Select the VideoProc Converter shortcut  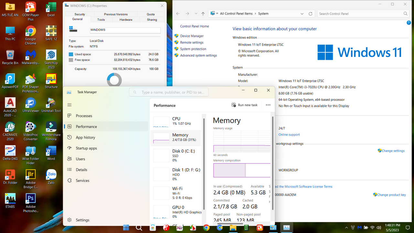tap(30, 131)
